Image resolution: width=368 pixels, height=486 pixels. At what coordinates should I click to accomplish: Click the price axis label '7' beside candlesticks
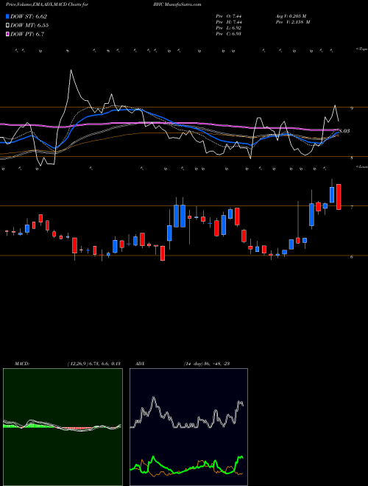(x=352, y=208)
